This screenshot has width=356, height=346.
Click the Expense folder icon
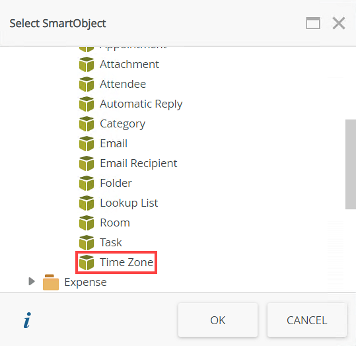click(x=51, y=282)
